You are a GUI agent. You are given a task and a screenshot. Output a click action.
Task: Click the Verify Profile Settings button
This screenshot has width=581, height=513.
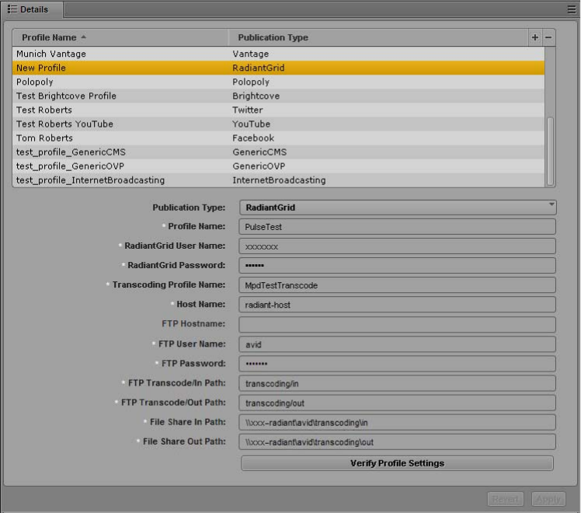(x=397, y=463)
